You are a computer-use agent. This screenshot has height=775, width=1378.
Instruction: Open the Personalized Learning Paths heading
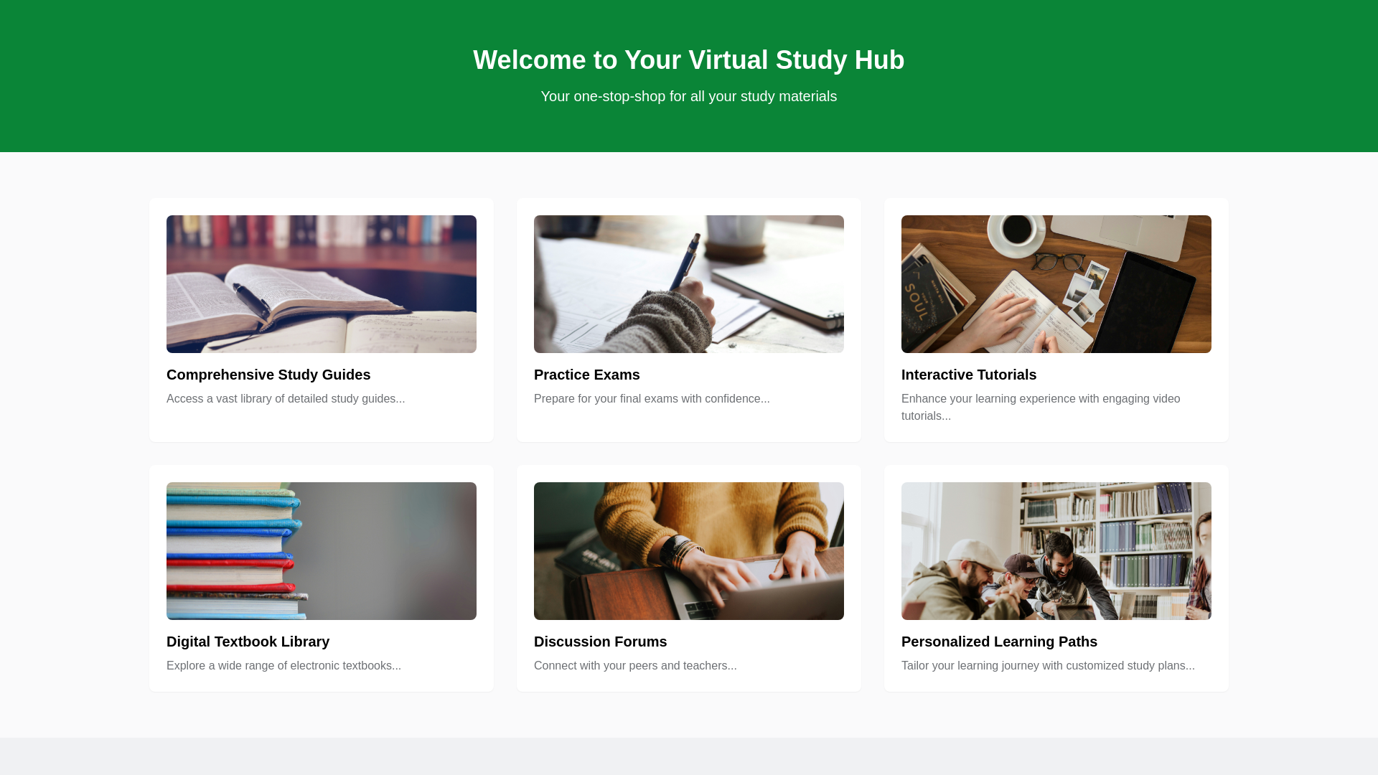[x=999, y=642]
